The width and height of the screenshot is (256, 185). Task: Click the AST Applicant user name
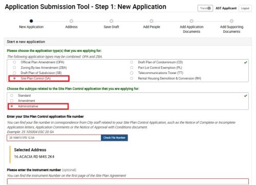(226, 8)
